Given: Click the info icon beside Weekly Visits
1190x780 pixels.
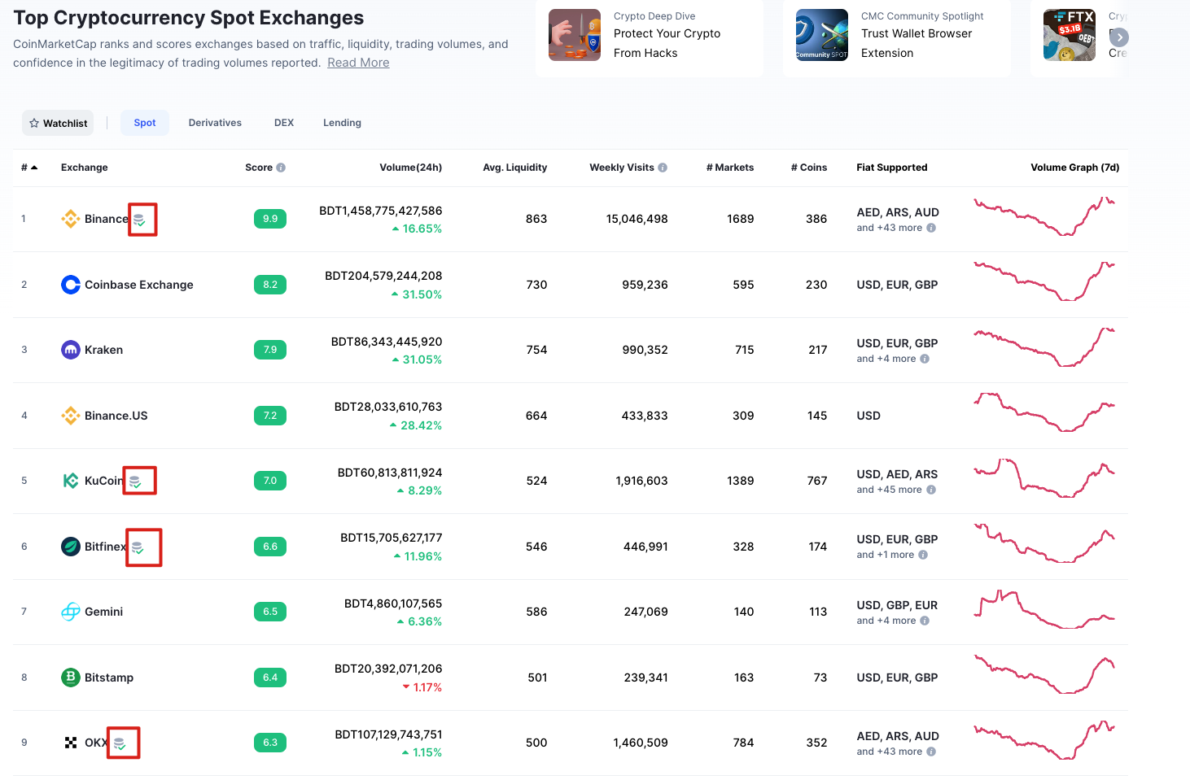Looking at the screenshot, I should point(663,168).
